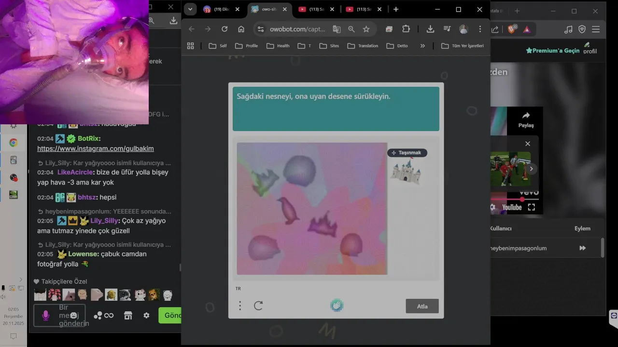Open the Sites bookmark folder
Viewport: 618px width, 347px height.
click(329, 46)
